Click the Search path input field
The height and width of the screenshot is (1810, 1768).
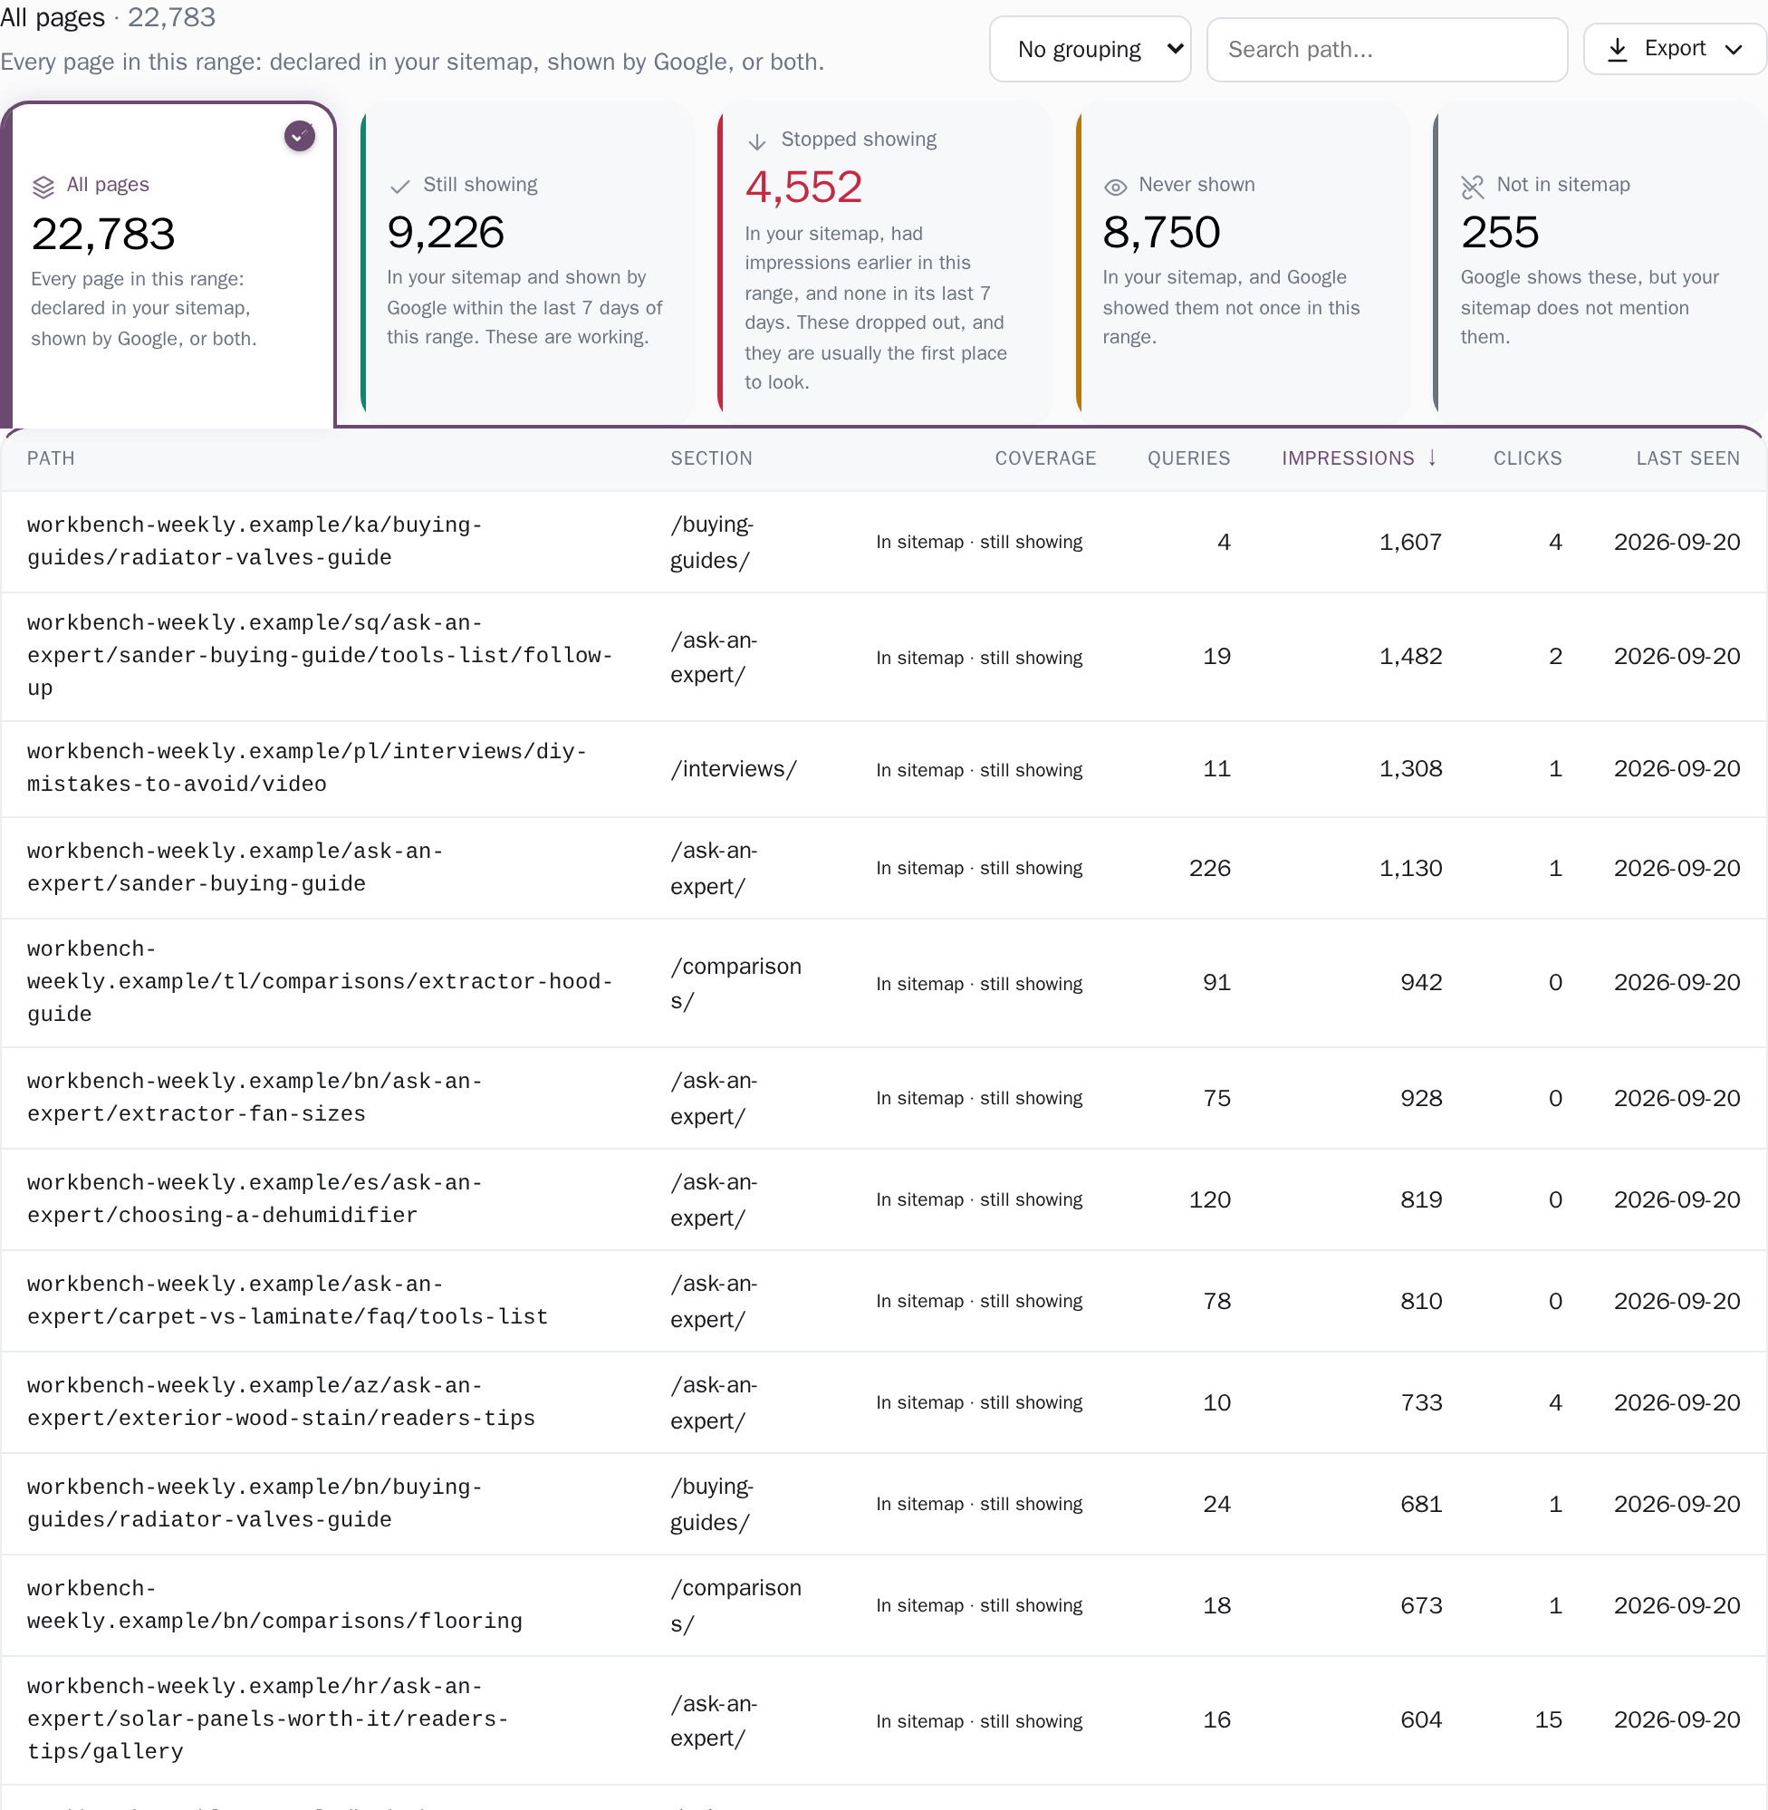1386,49
